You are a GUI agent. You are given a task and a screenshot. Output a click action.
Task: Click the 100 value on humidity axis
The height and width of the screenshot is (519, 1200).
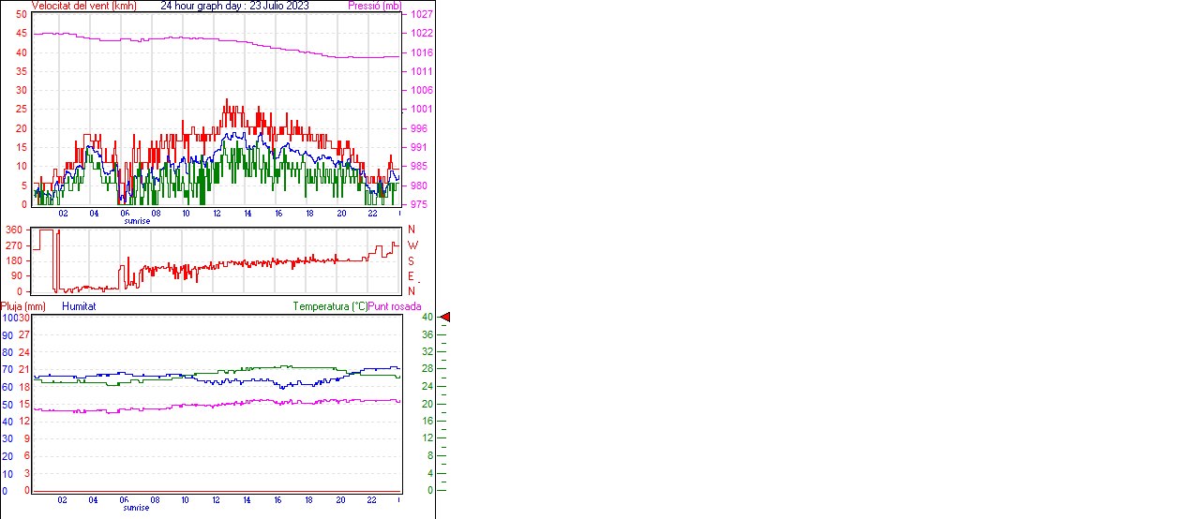point(8,318)
